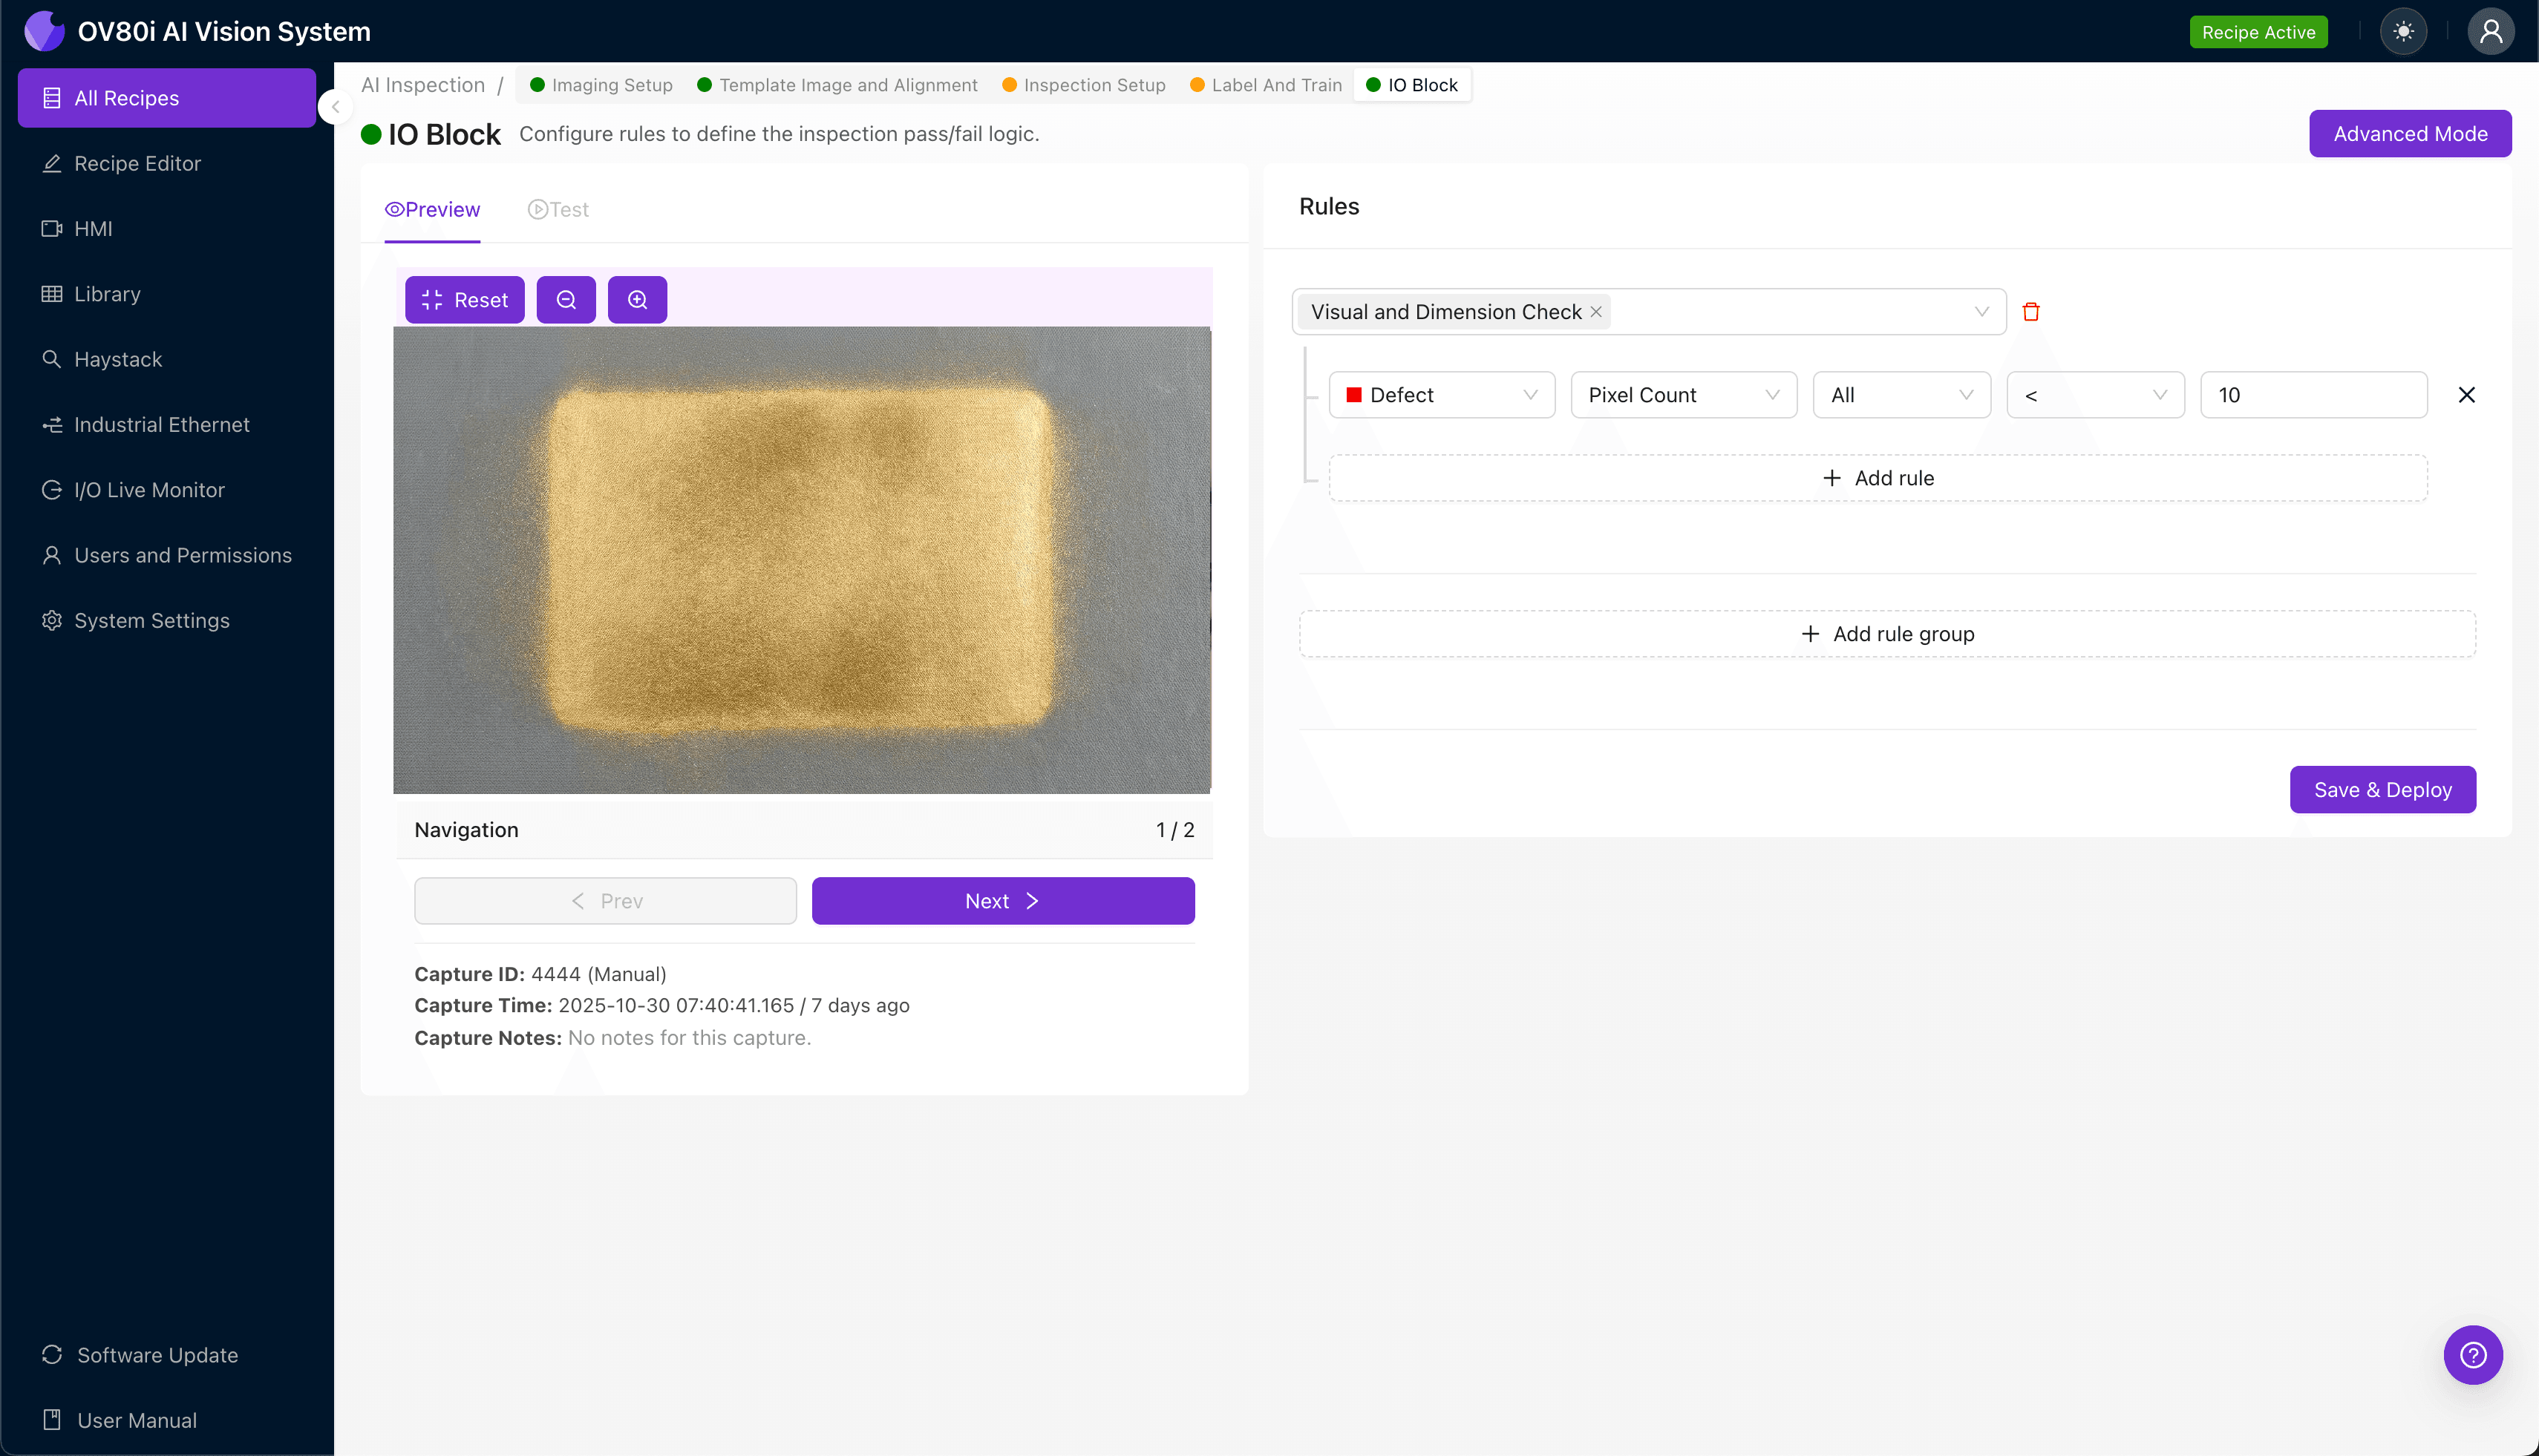Edit the threshold value field showing 10
This screenshot has height=1456, width=2539.
(x=2313, y=394)
